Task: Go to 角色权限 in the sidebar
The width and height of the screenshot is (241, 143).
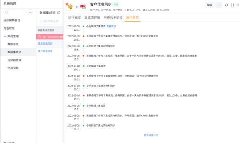Action: coord(9,28)
